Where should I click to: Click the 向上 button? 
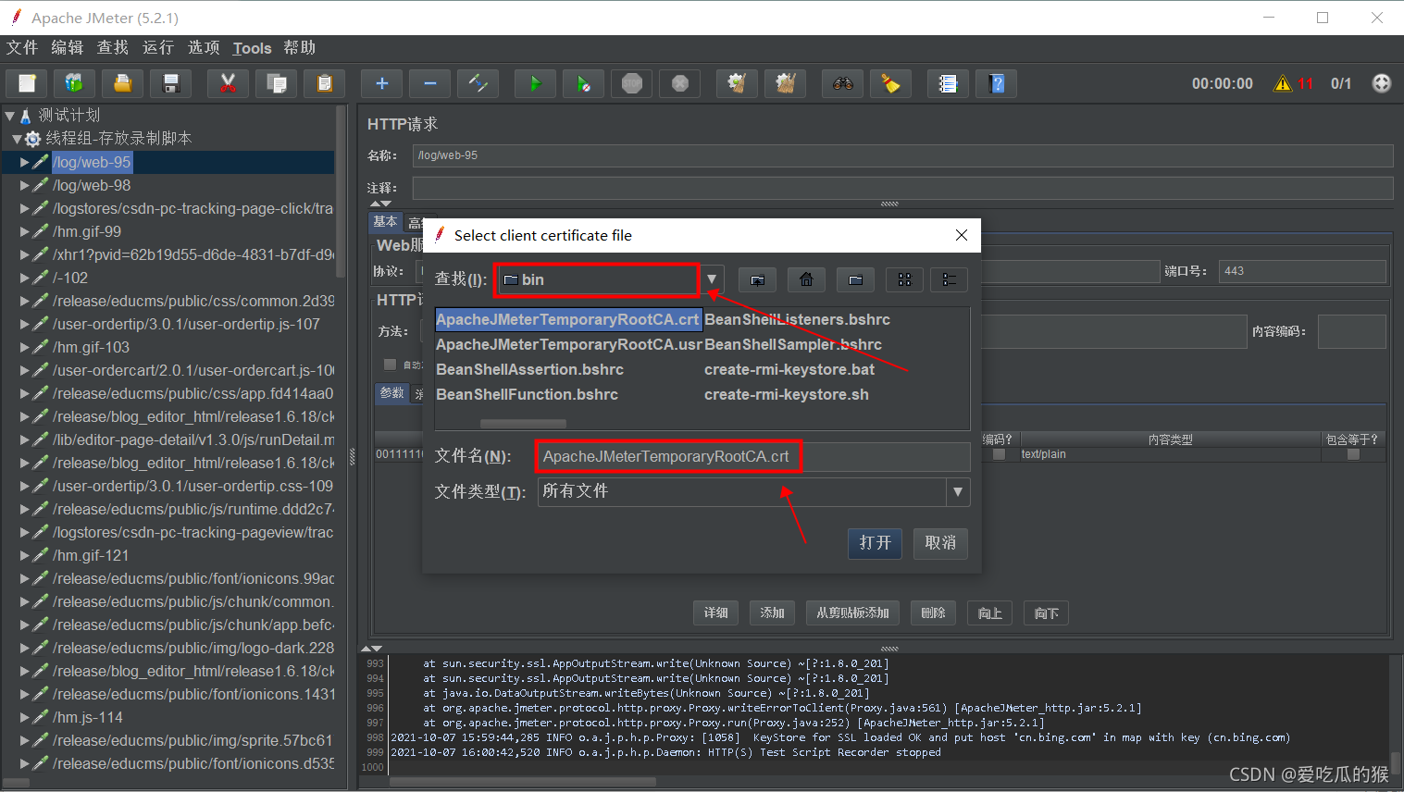tap(989, 613)
